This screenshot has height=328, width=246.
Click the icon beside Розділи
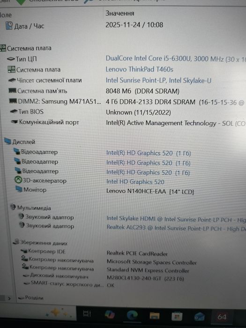click(21, 298)
